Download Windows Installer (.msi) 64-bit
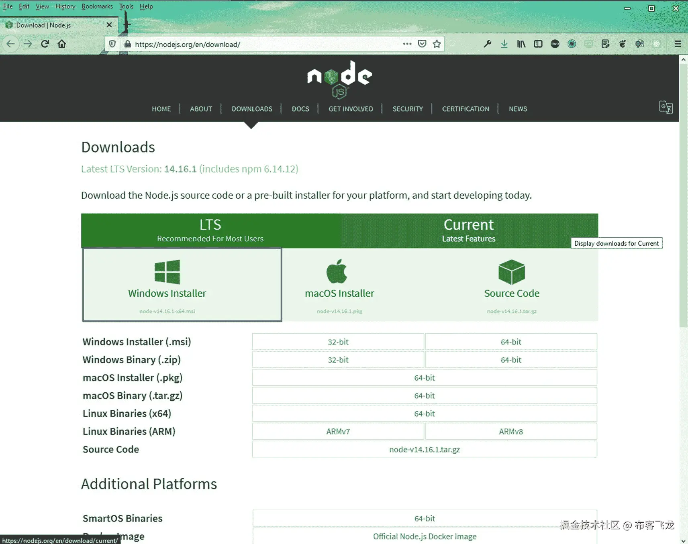This screenshot has width=688, height=544. [511, 342]
